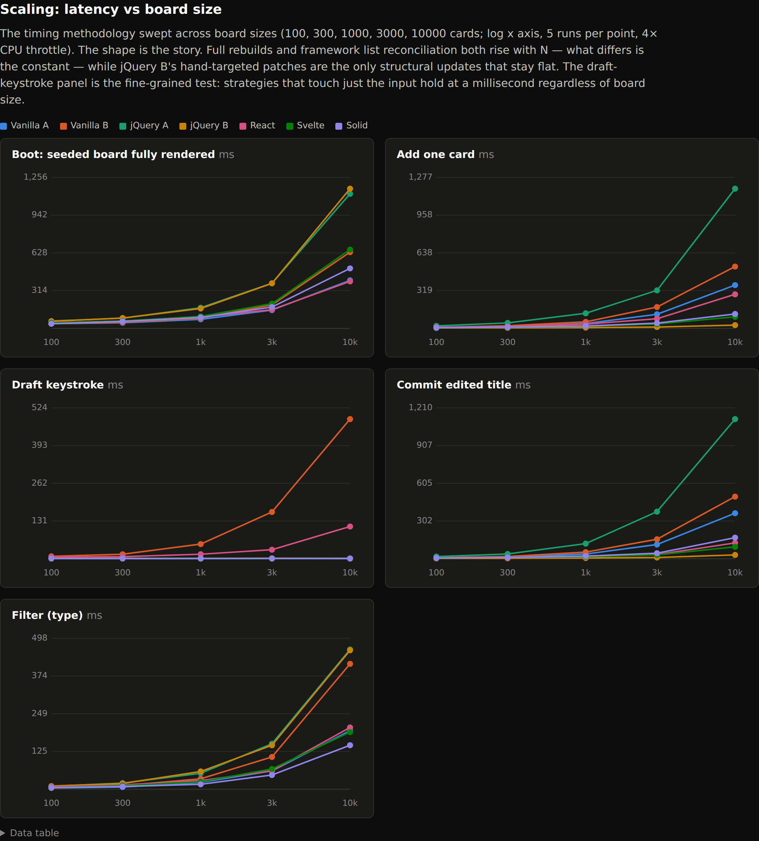759x841 pixels.
Task: Click the 498 y-axis label in Filter chart
Action: [40, 638]
